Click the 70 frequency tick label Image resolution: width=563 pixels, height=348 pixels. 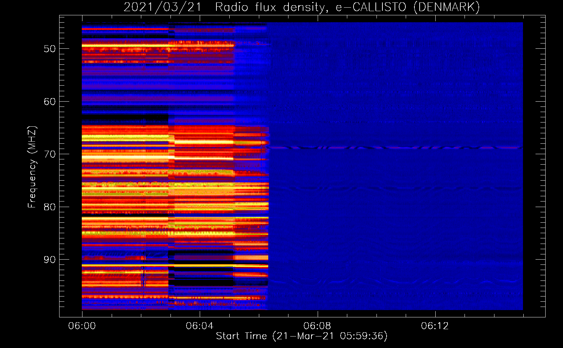[50, 154]
